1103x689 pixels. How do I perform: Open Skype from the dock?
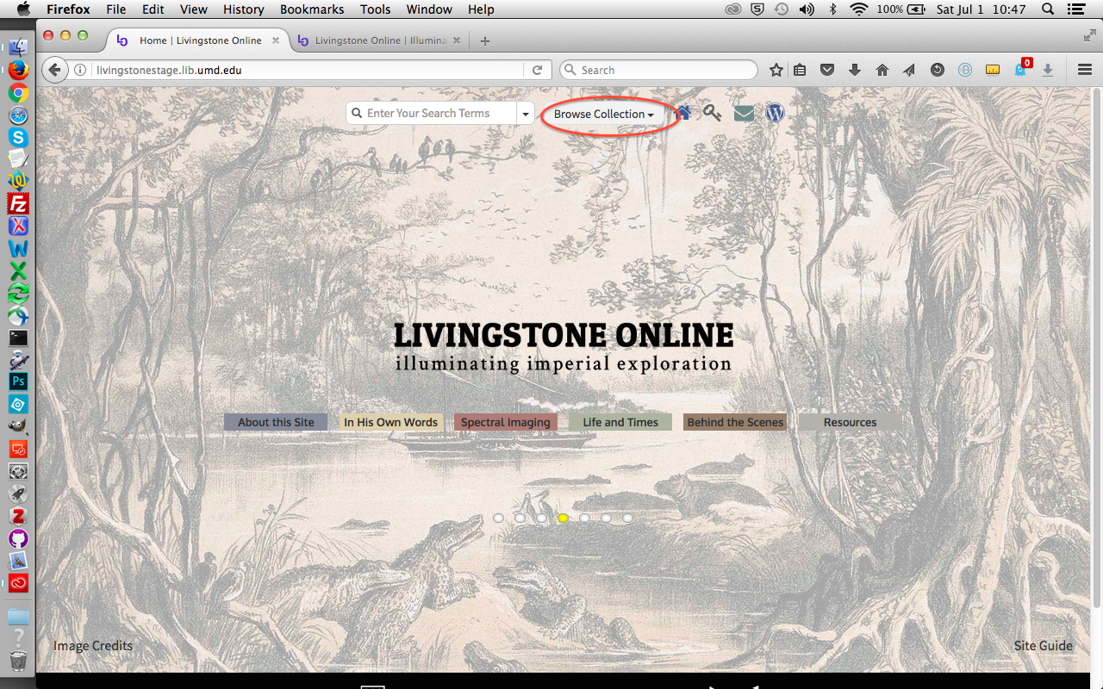[x=18, y=137]
